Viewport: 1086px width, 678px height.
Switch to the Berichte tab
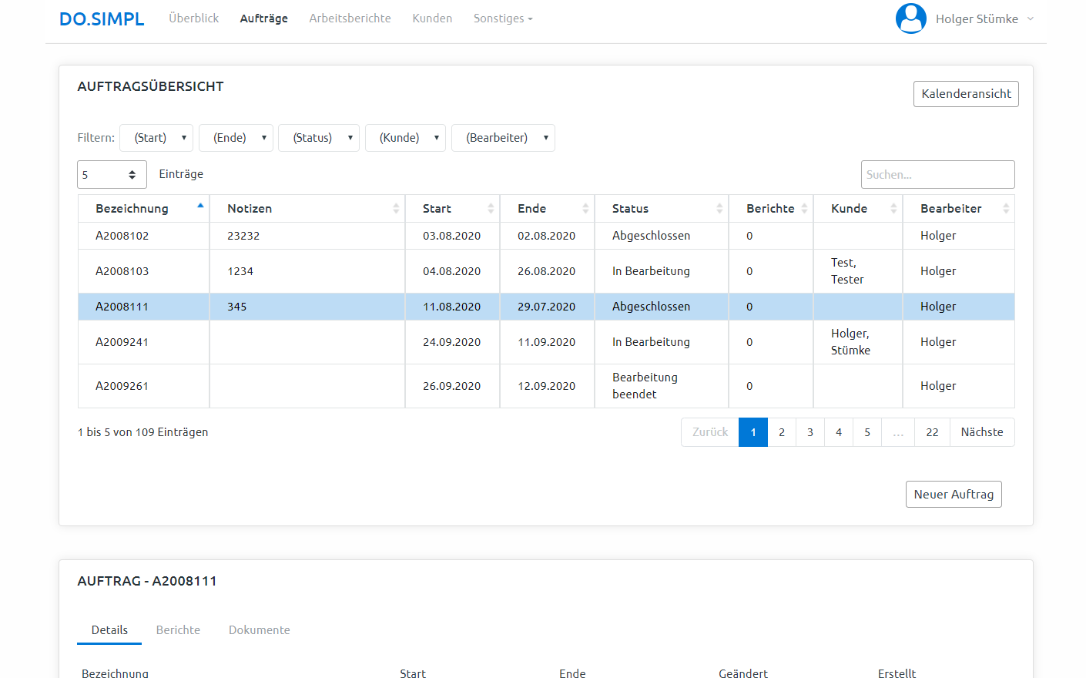[x=178, y=630]
